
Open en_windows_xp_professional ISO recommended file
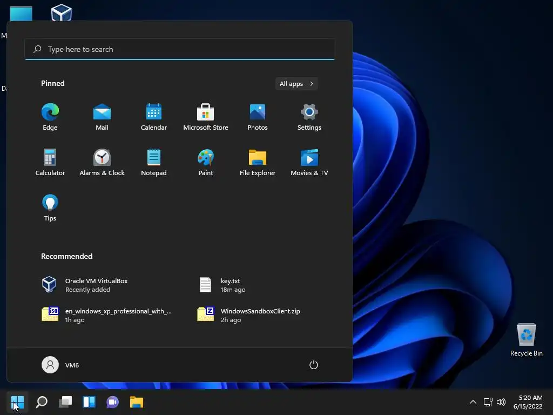coord(106,315)
